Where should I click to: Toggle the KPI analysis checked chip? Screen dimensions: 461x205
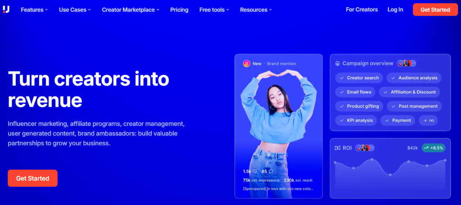tap(356, 120)
